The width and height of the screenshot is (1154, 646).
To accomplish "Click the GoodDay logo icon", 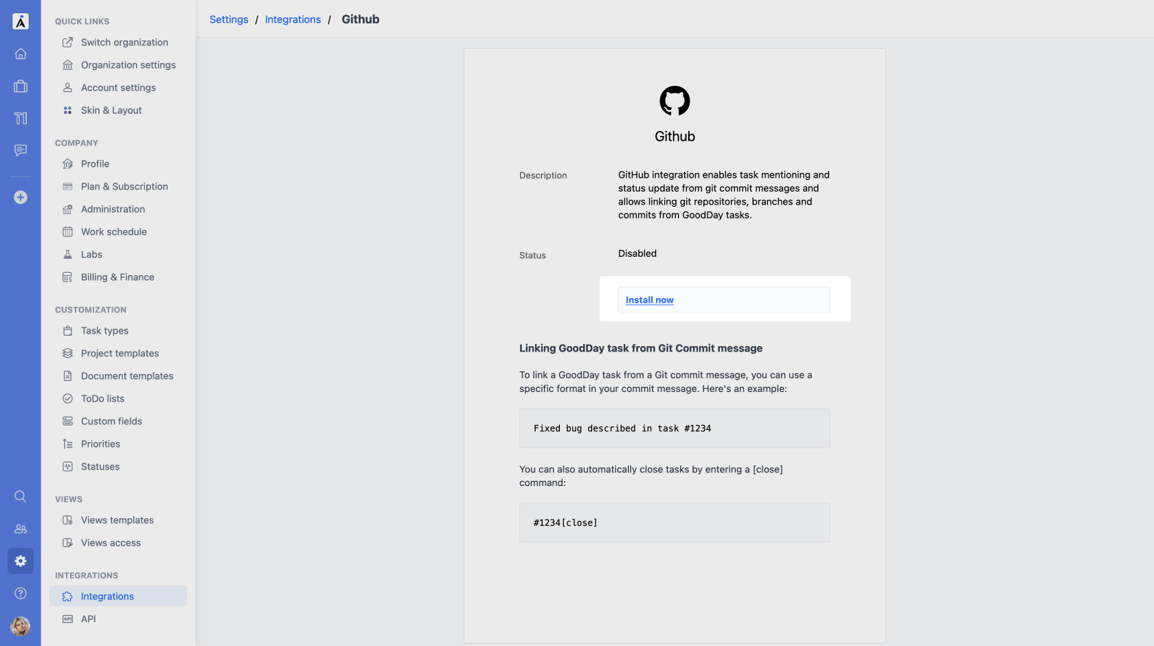I will click(21, 21).
